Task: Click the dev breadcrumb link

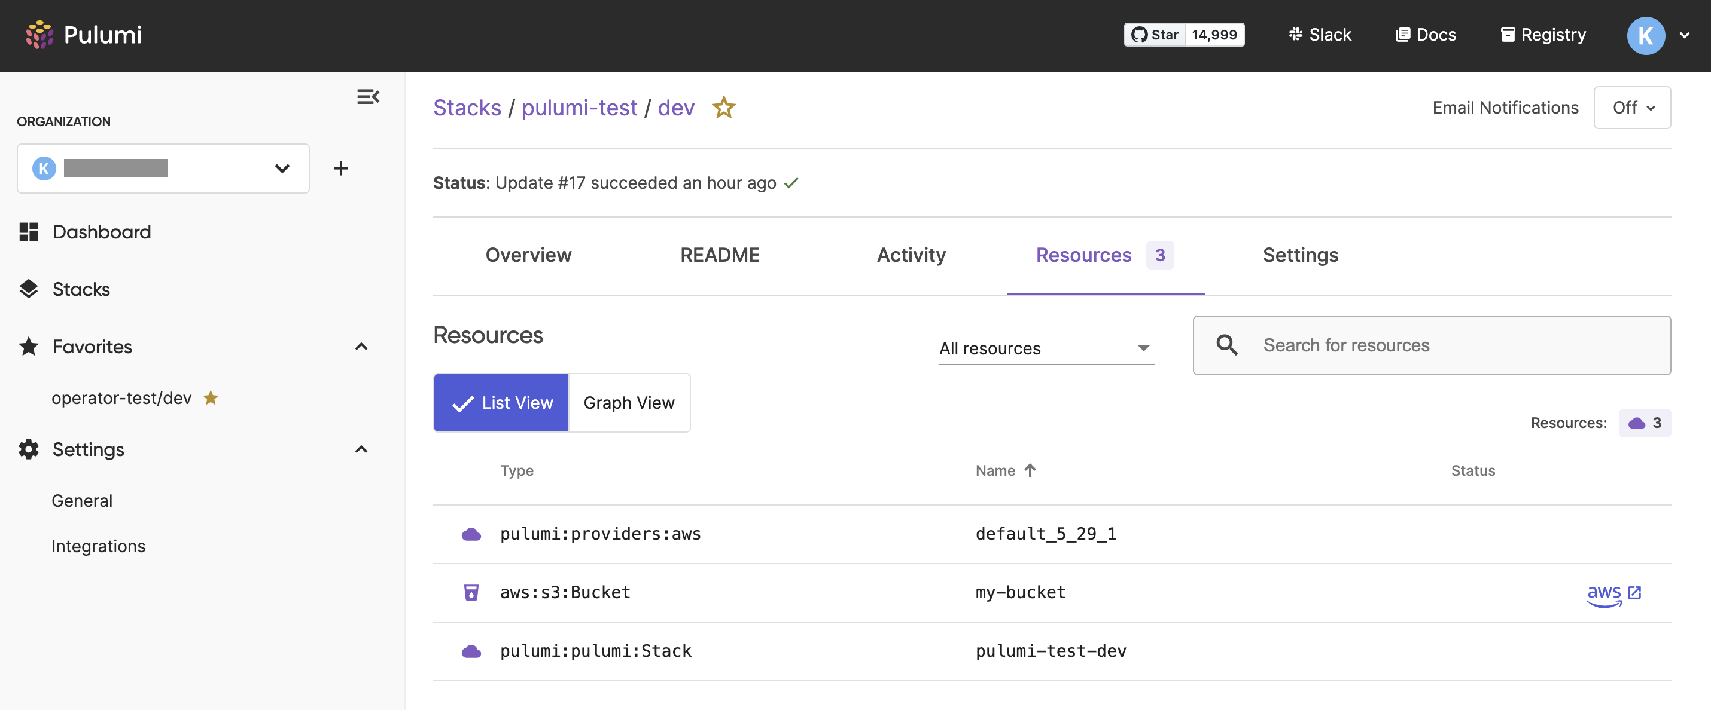Action: coord(676,108)
